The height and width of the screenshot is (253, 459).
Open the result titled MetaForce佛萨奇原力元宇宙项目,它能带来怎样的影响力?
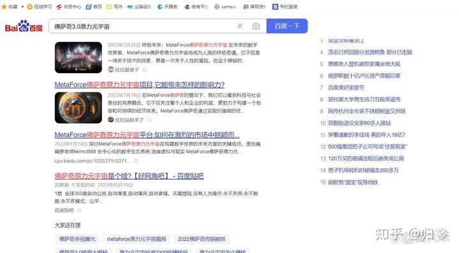click(x=140, y=85)
